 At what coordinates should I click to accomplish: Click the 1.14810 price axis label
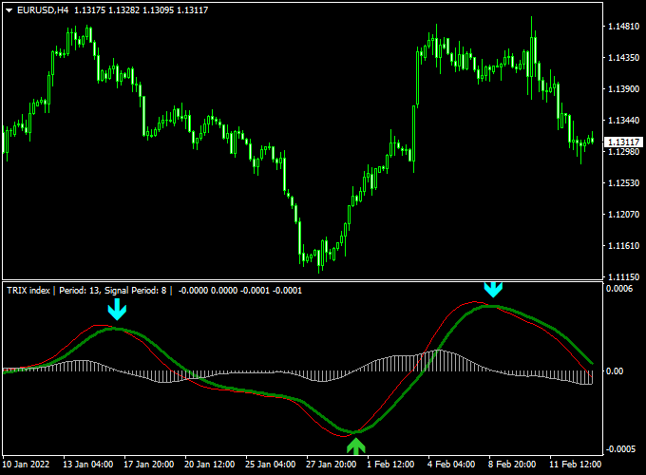pyautogui.click(x=624, y=27)
